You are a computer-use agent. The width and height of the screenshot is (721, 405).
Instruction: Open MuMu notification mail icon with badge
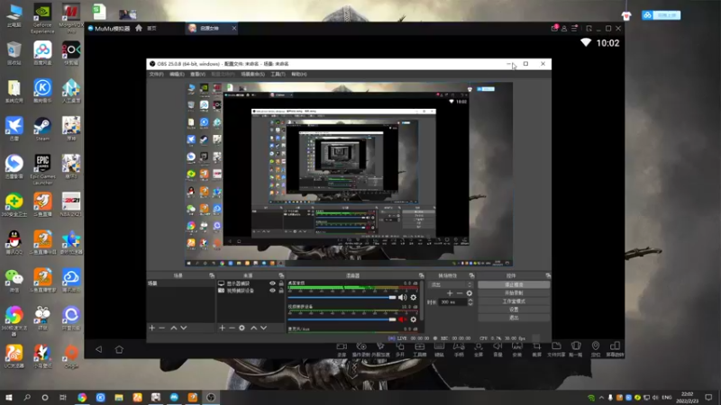point(554,28)
